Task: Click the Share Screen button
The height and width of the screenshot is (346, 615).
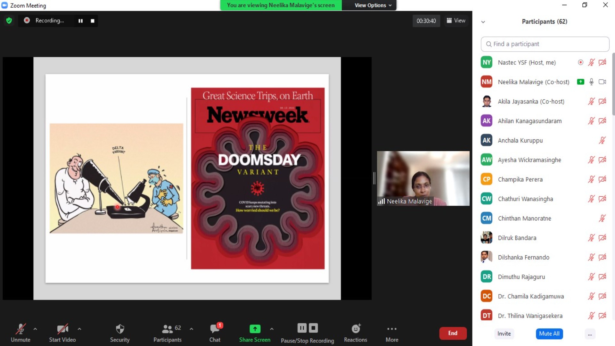Action: pyautogui.click(x=255, y=333)
